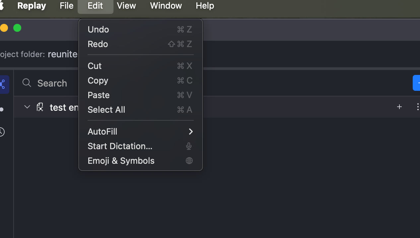
Task: Click the Apple logo in menu bar
Action: point(2,6)
